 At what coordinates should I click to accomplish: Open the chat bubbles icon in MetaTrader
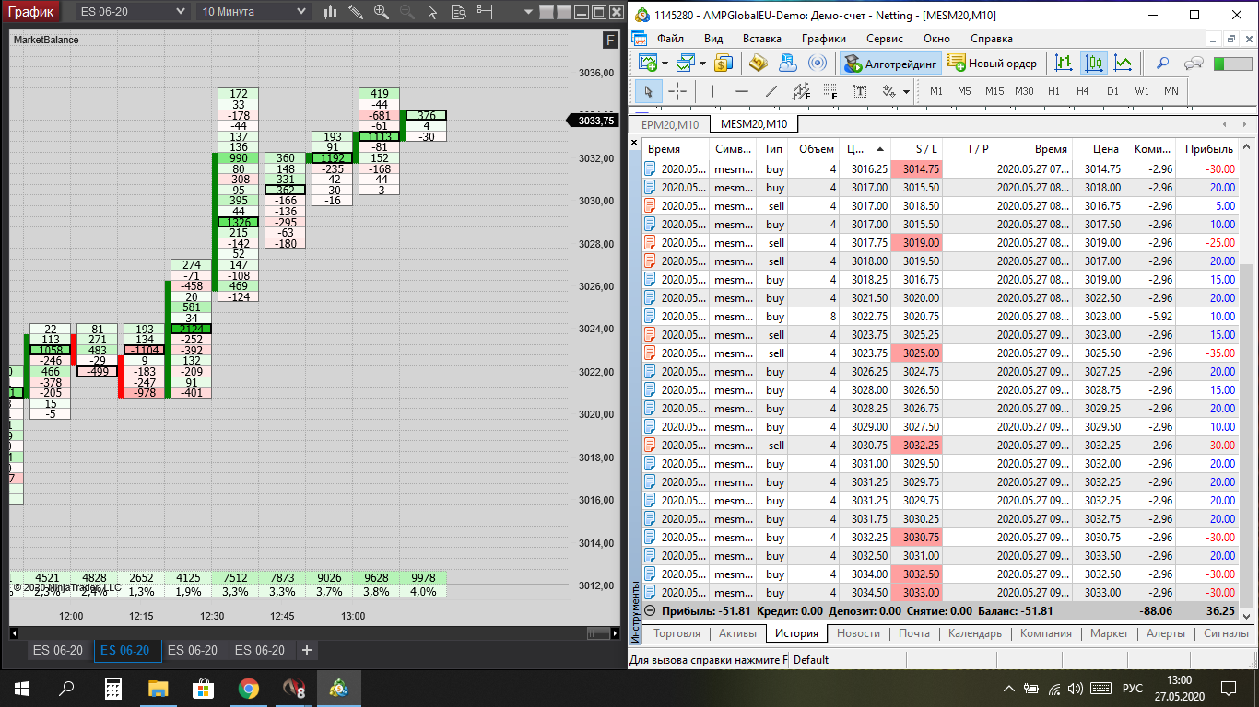point(1194,63)
